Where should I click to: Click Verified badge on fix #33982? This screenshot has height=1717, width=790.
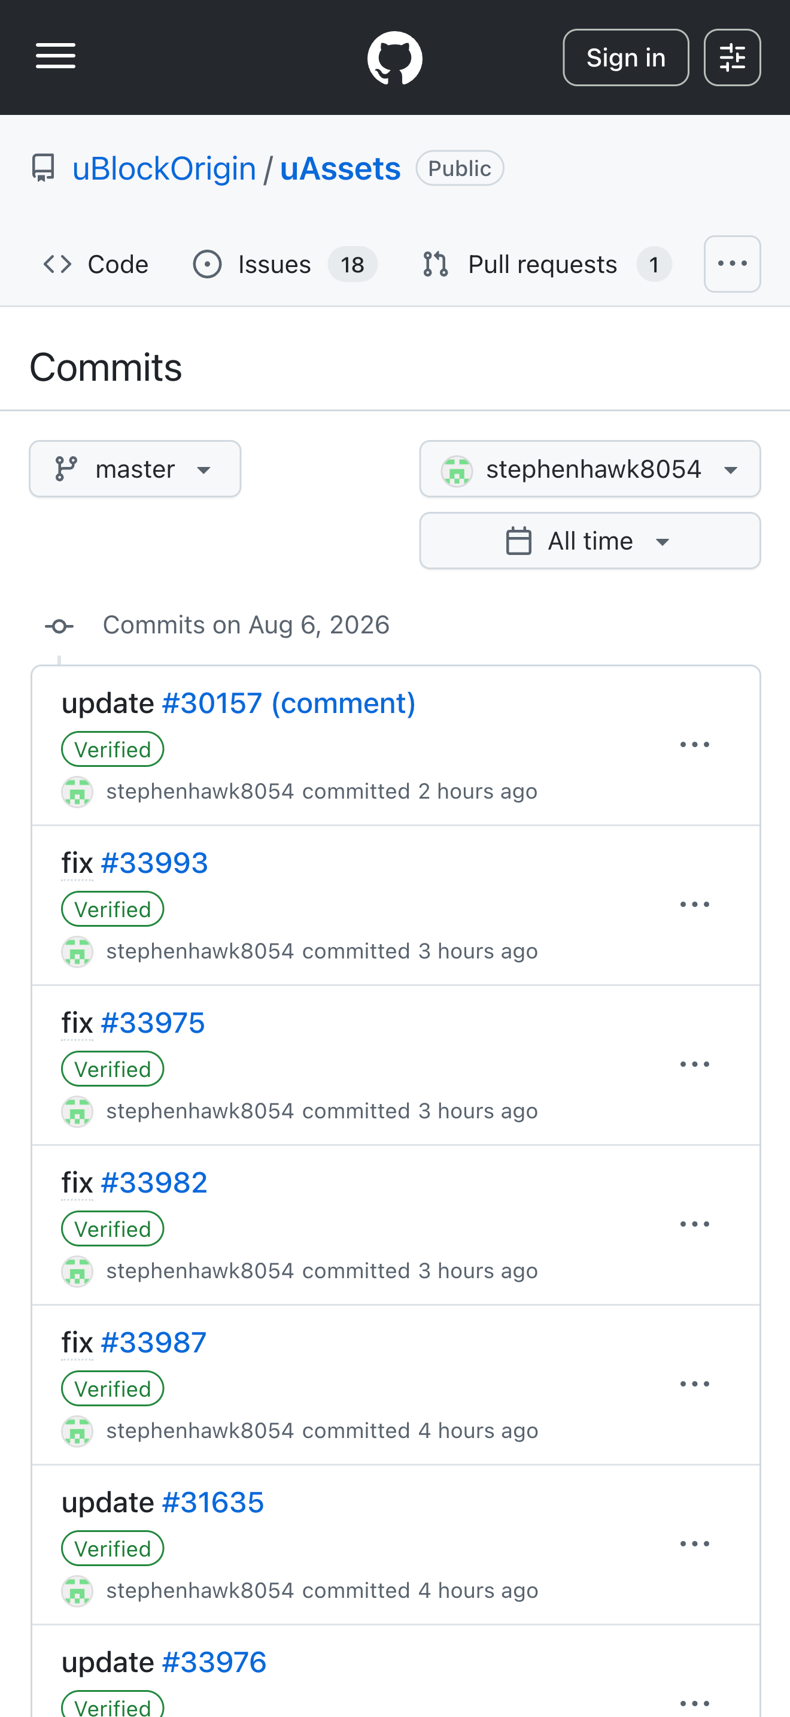click(113, 1229)
